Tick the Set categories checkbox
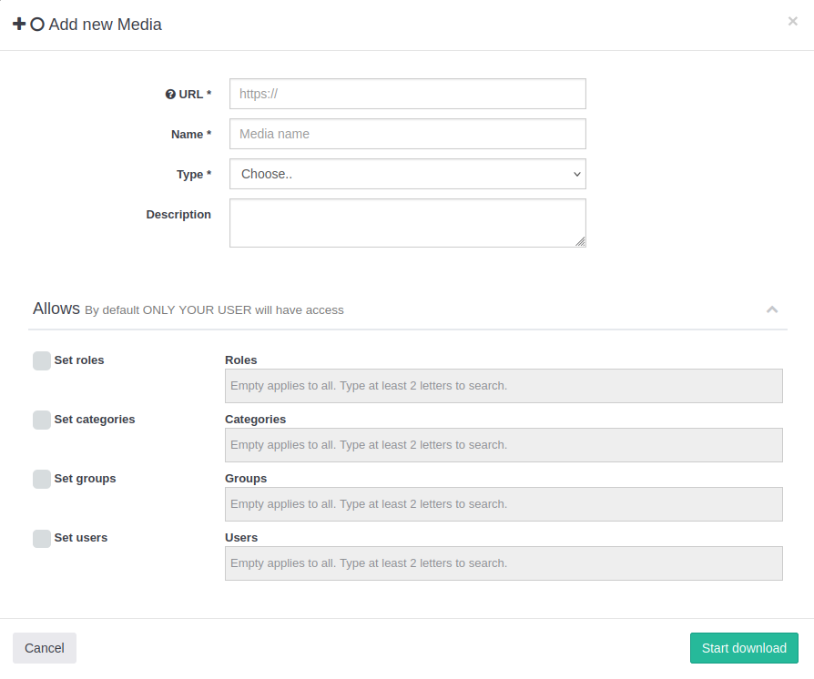Screen dimensions: 814x679 42,420
